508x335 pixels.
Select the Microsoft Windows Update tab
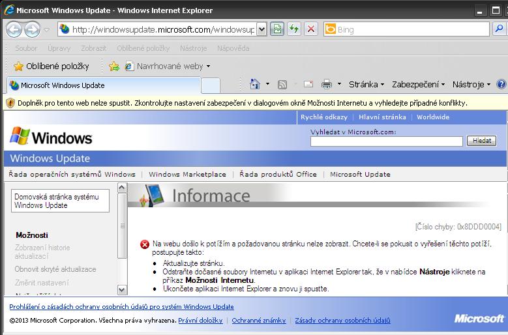click(104, 85)
